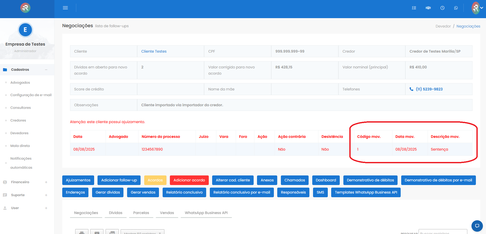Click the WhatsApp icon in header

[456, 8]
